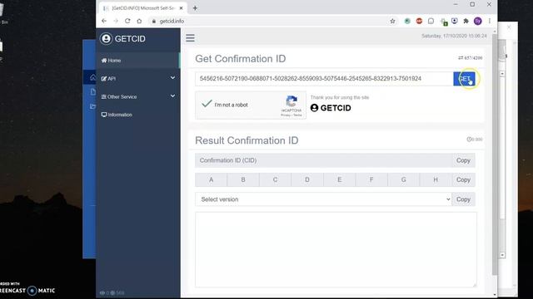The width and height of the screenshot is (533, 299).
Task: Copy the Confirmation ID (CID) field
Action: [463, 160]
